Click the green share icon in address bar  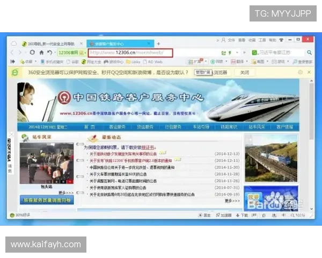click(223, 53)
